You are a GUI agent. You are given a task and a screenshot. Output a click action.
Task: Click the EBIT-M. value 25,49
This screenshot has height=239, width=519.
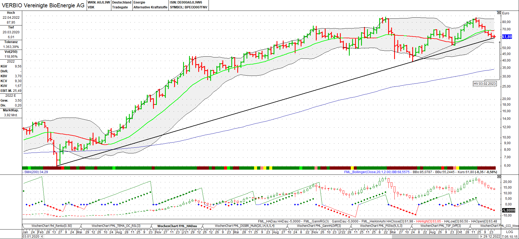coord(17,91)
